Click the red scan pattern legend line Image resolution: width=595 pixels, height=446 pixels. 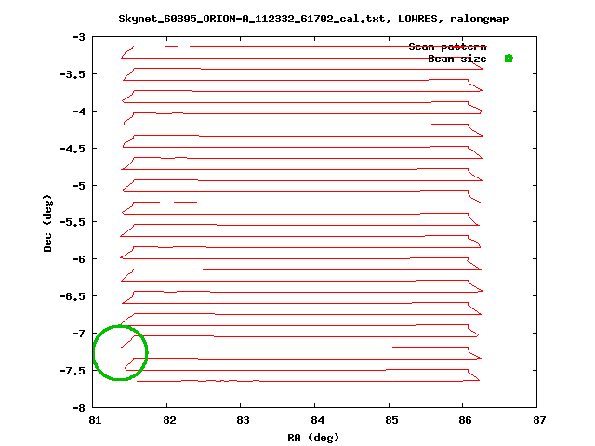(x=509, y=46)
